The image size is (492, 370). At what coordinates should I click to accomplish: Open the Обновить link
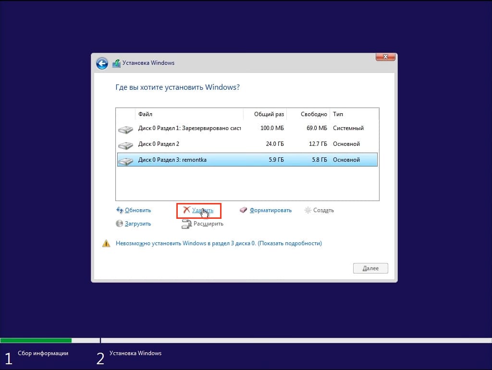[138, 210]
